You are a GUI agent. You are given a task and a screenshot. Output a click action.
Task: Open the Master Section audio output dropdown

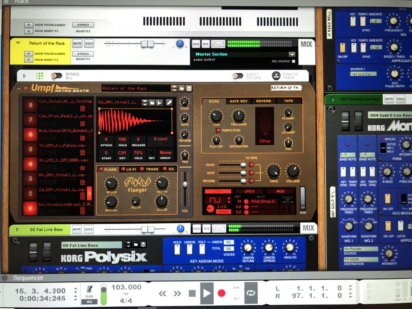coord(292,54)
